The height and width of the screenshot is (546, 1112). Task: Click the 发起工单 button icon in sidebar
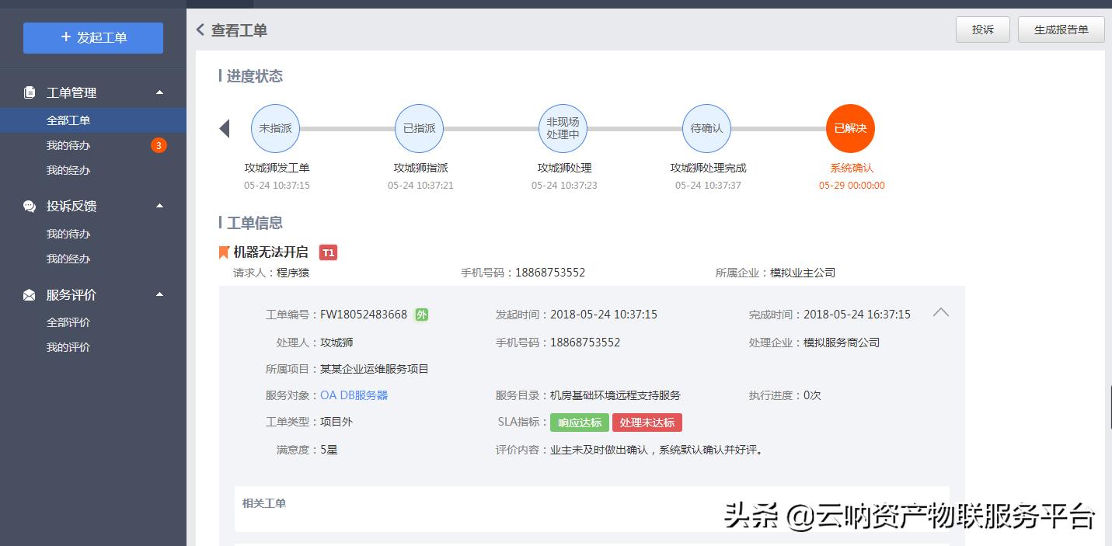click(x=66, y=37)
